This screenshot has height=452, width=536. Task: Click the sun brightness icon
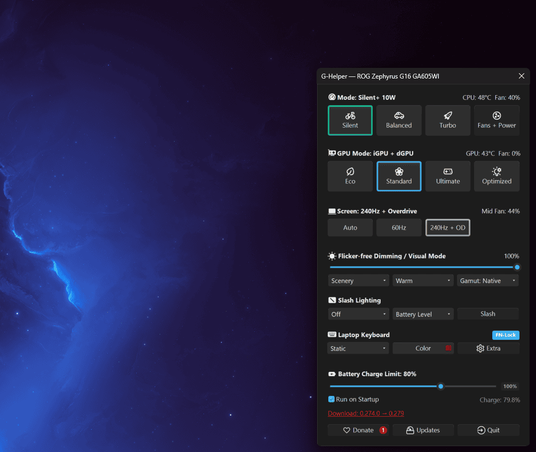tap(332, 256)
